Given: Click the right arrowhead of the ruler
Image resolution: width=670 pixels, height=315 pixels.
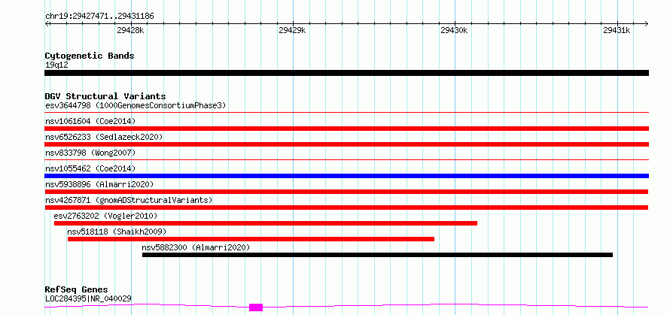Looking at the screenshot, I should [646, 23].
